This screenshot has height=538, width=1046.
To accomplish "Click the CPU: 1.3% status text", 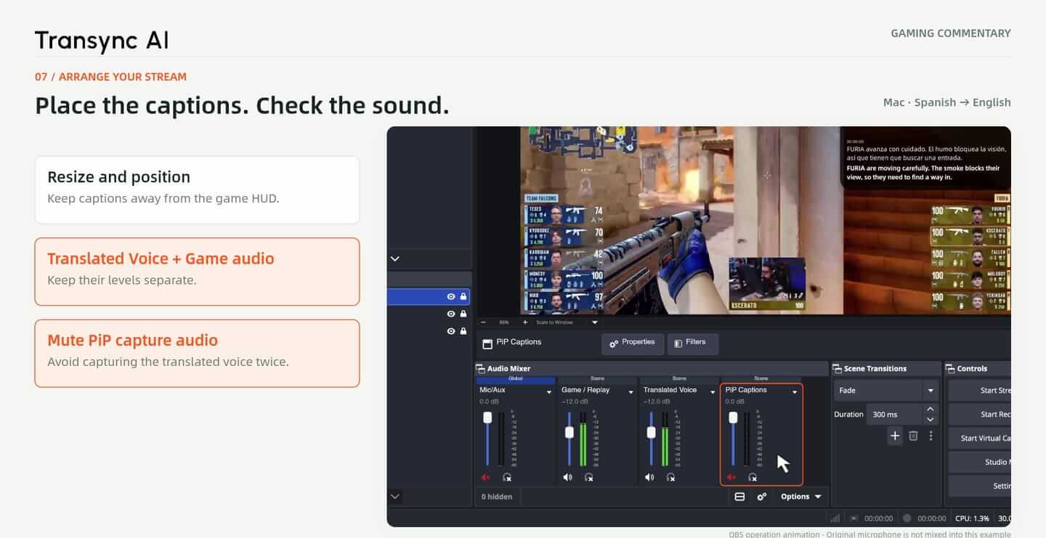I will tap(973, 518).
